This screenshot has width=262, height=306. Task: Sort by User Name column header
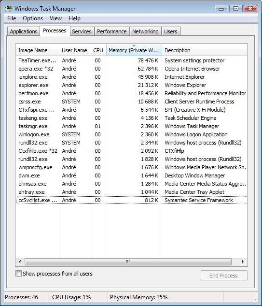[x=74, y=50]
